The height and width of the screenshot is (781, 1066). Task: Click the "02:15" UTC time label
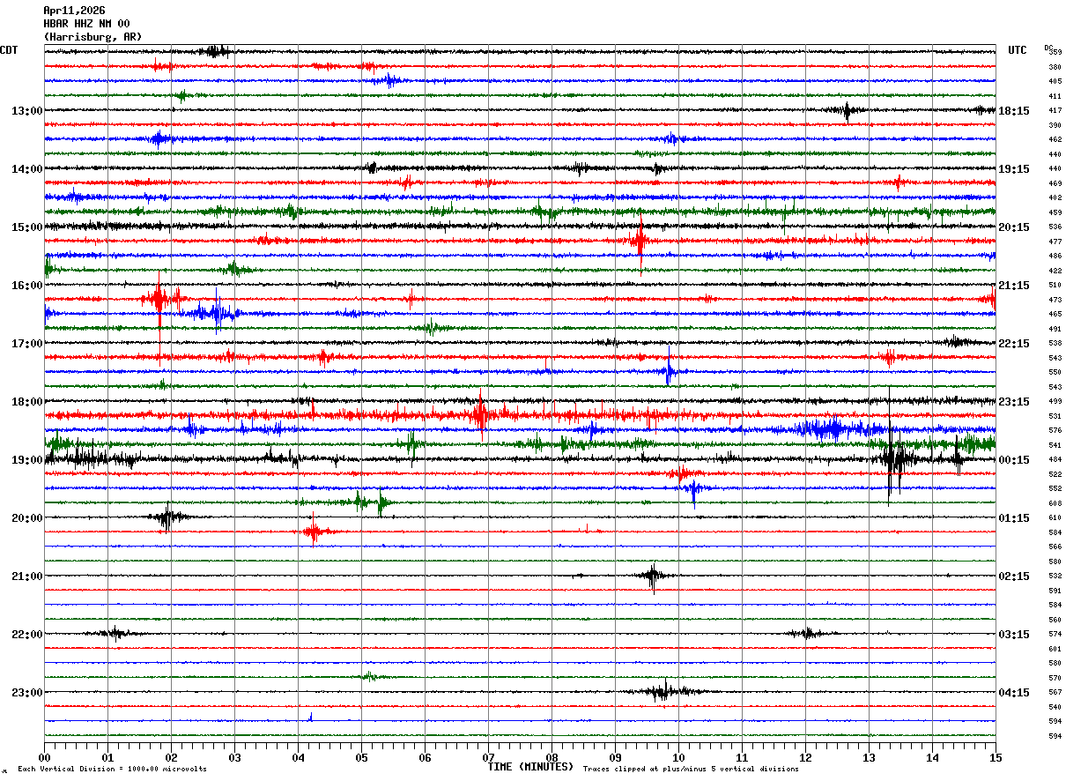coord(1014,576)
